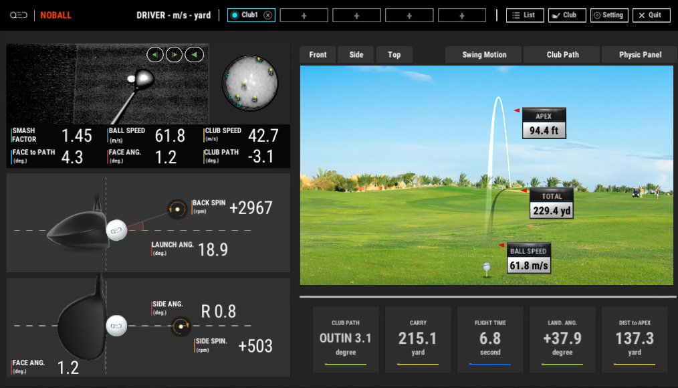The image size is (678, 388).
Task: Click Launch Ang. value 18.9
Action: tap(213, 250)
